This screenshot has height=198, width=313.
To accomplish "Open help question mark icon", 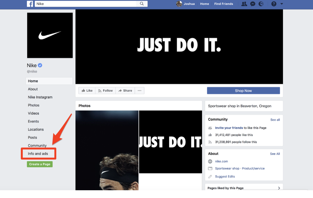I will pyautogui.click(x=274, y=4).
